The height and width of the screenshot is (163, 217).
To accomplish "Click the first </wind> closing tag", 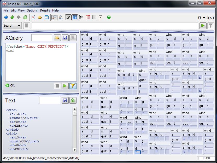I will [12, 130].
